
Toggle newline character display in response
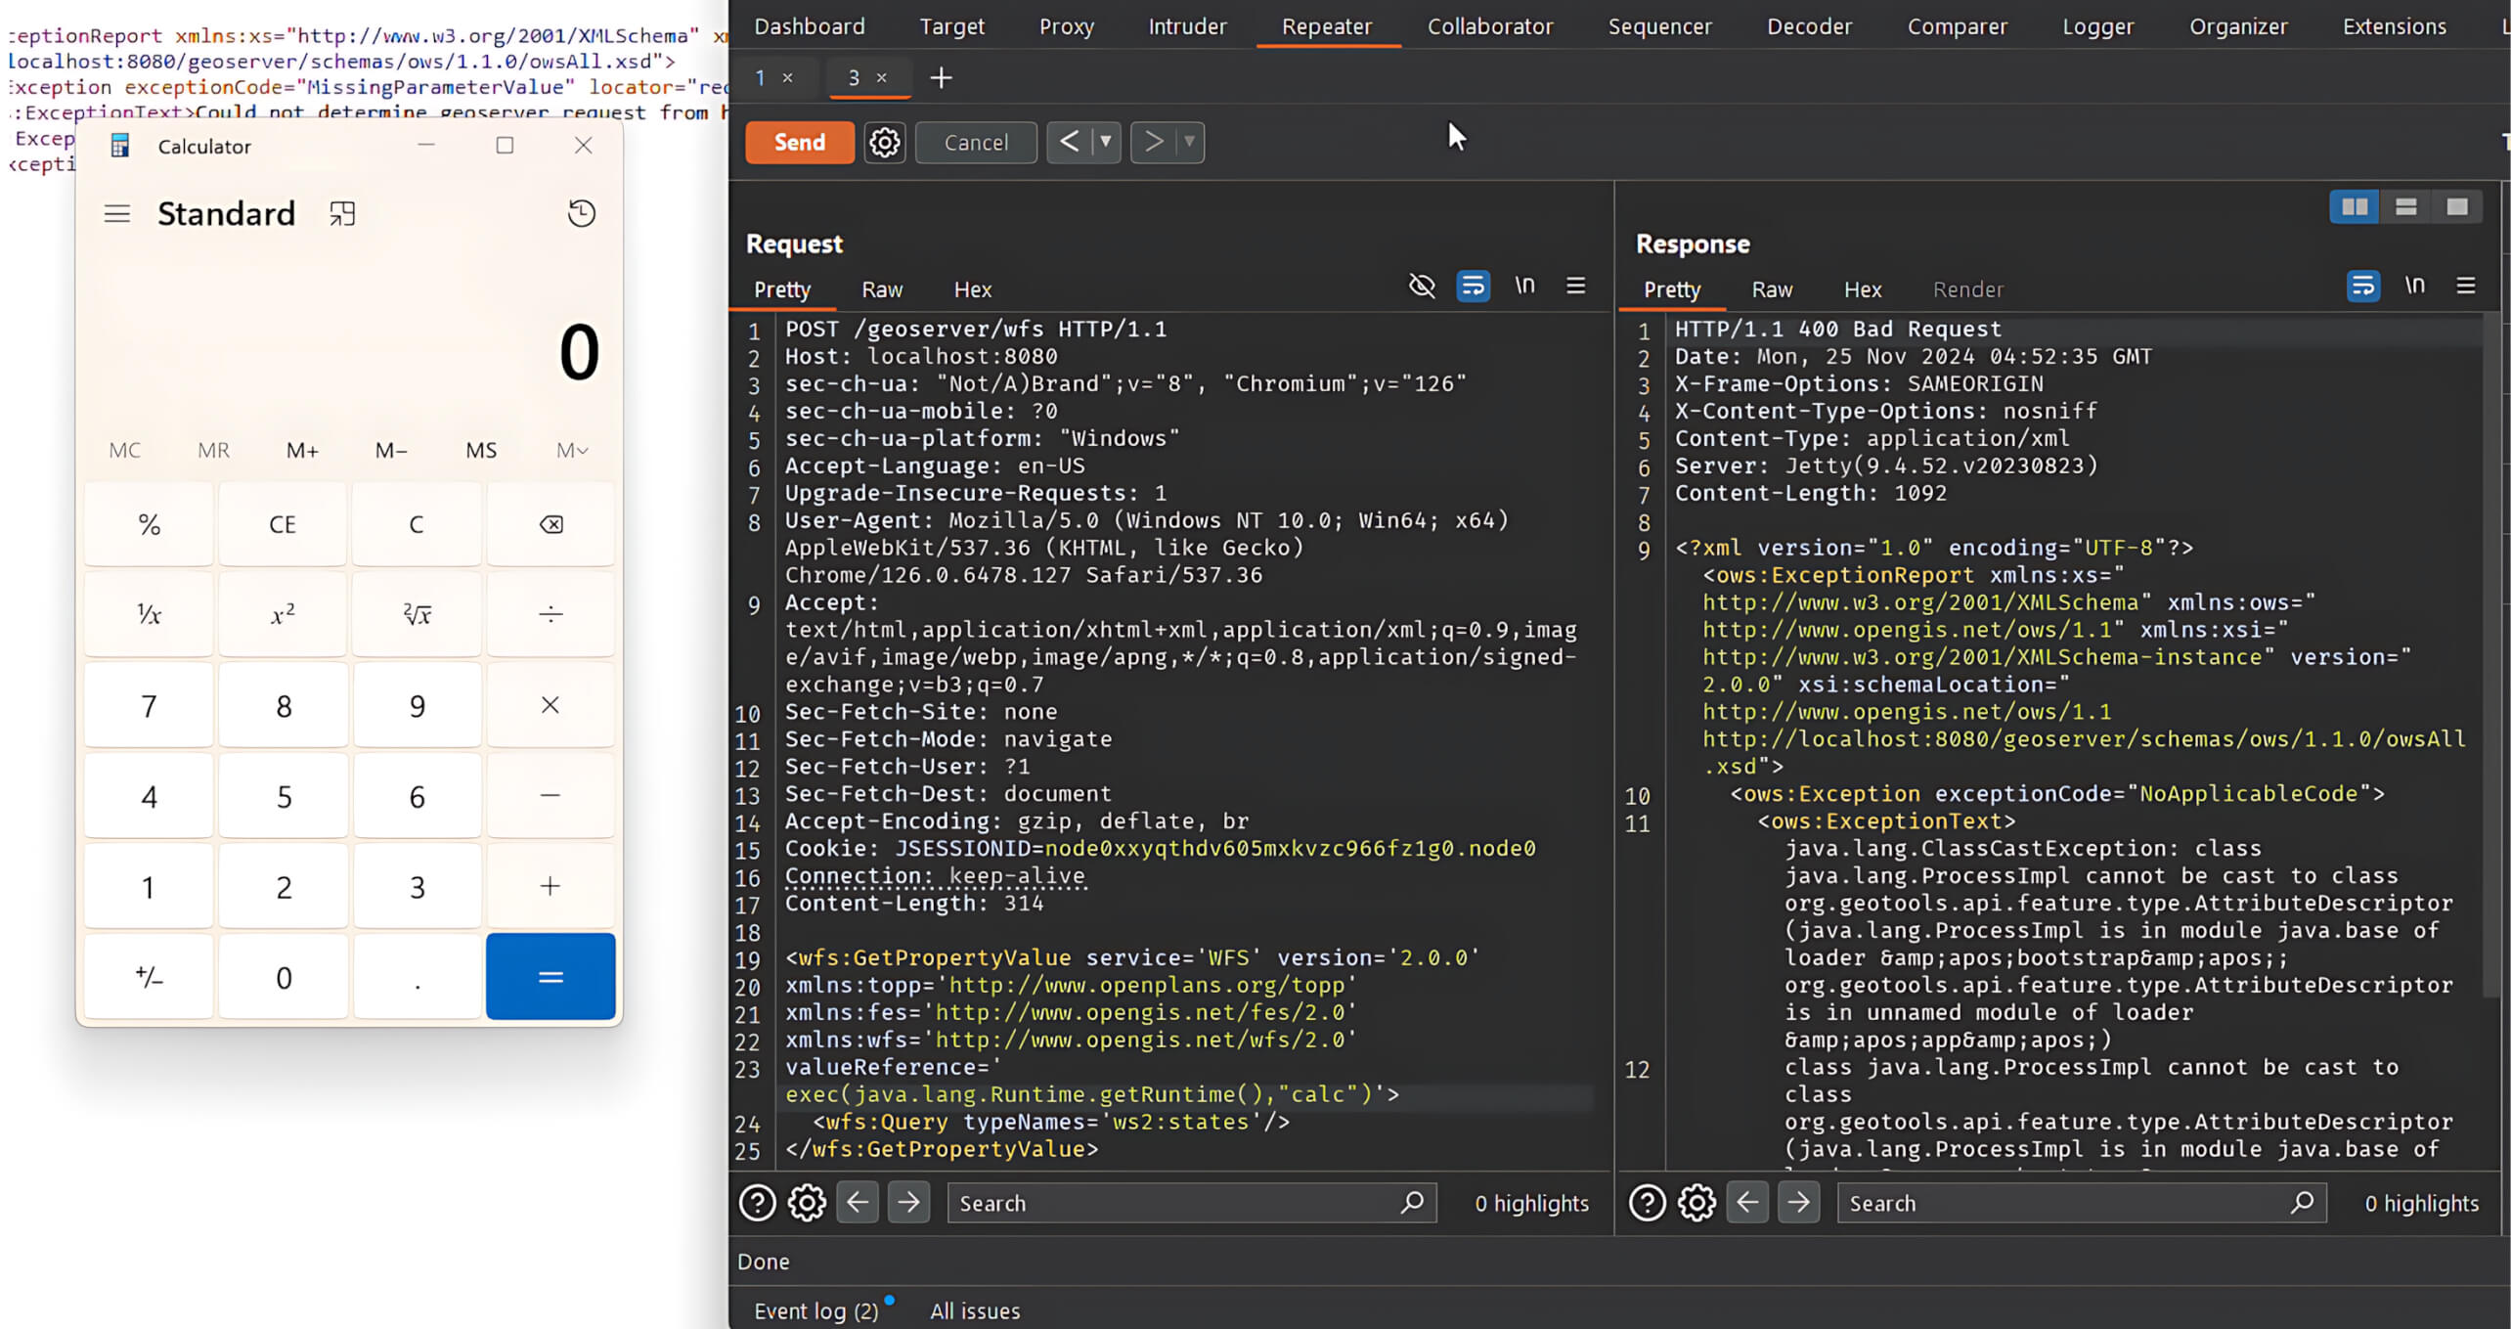point(2415,286)
